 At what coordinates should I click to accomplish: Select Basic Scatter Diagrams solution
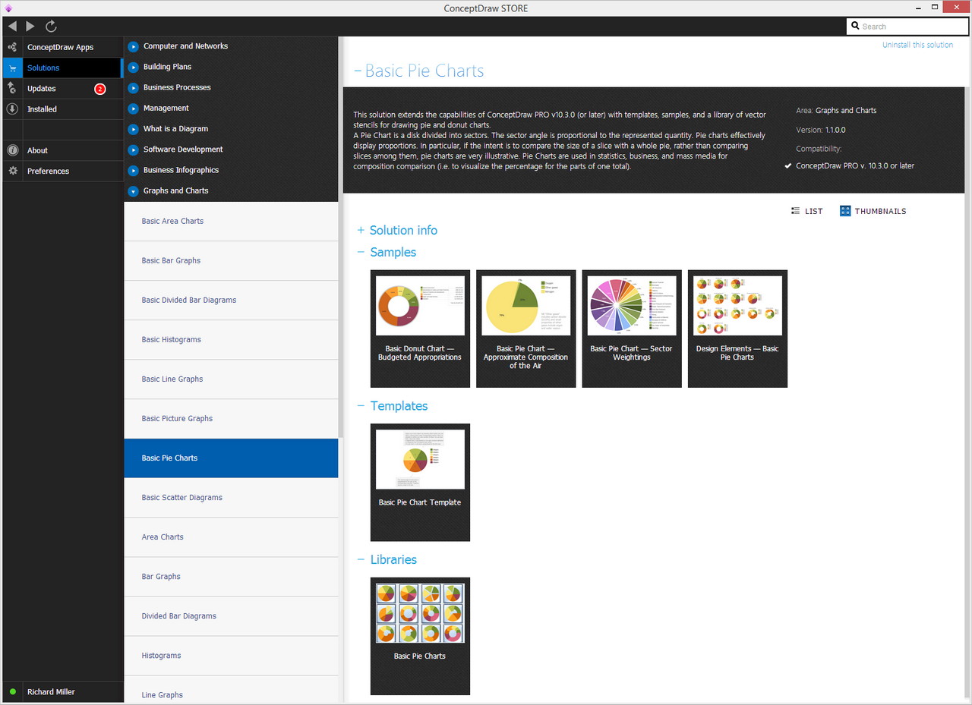click(x=231, y=497)
